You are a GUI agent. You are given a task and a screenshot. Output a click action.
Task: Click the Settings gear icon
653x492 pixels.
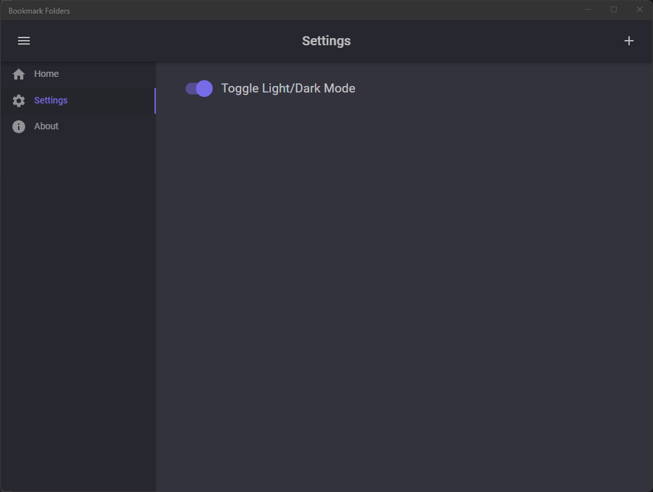click(x=19, y=100)
